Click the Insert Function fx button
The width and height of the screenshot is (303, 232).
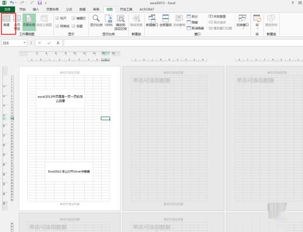point(58,43)
